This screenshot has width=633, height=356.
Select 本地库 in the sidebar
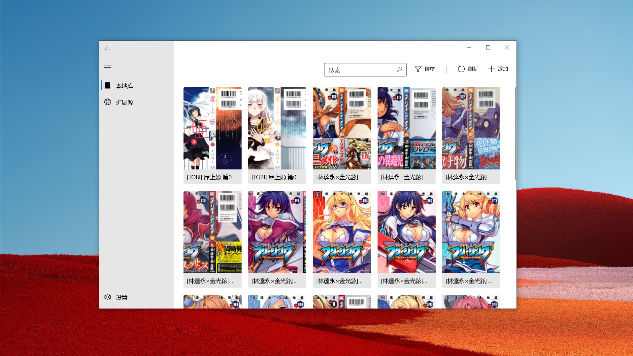coord(137,86)
